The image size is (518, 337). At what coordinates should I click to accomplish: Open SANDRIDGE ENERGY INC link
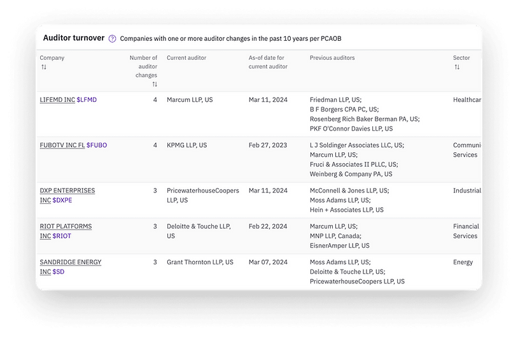click(x=70, y=262)
